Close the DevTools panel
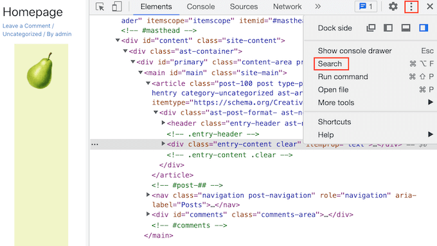This screenshot has height=246, width=437. pyautogui.click(x=430, y=6)
